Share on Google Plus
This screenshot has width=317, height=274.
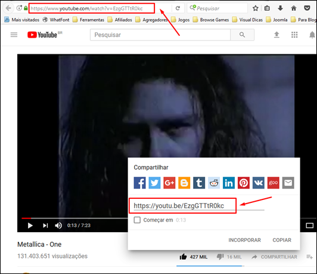(x=169, y=183)
